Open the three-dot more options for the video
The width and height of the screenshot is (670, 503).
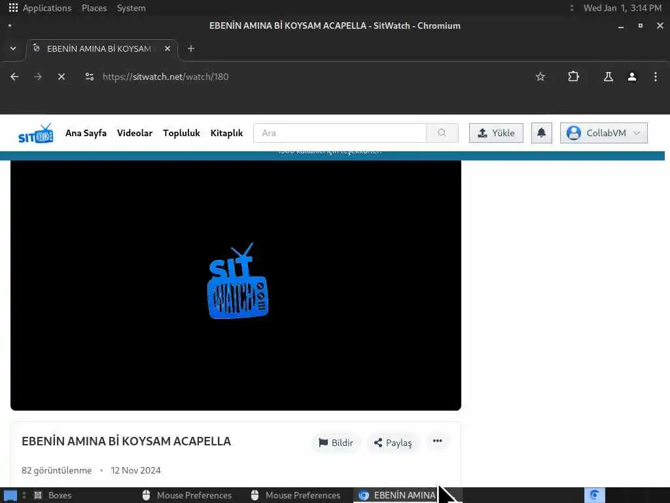click(x=437, y=441)
